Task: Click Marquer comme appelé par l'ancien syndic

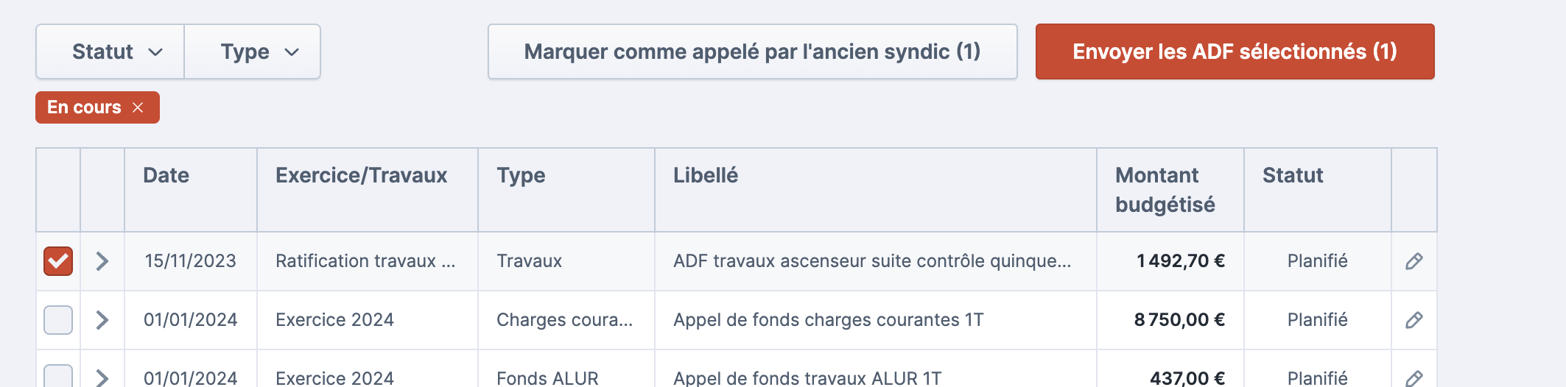Action: 752,52
